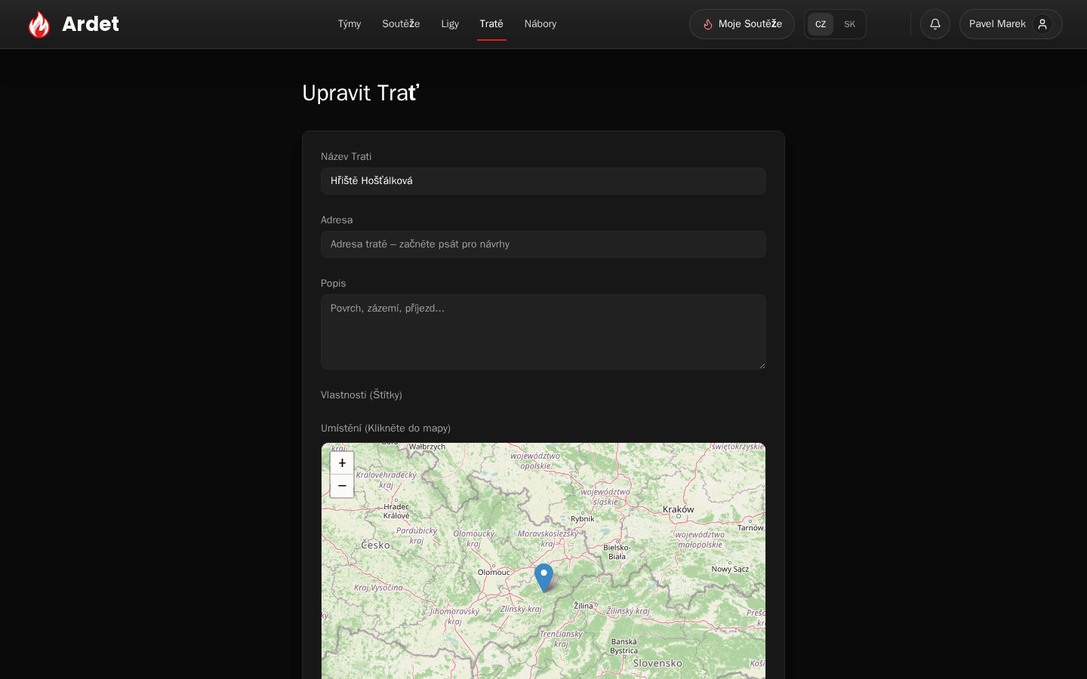
Task: Click Hradec Králové label on map
Action: click(x=396, y=511)
